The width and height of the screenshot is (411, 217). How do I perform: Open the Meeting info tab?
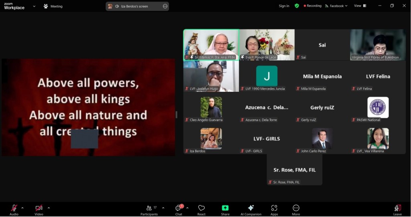(53, 6)
